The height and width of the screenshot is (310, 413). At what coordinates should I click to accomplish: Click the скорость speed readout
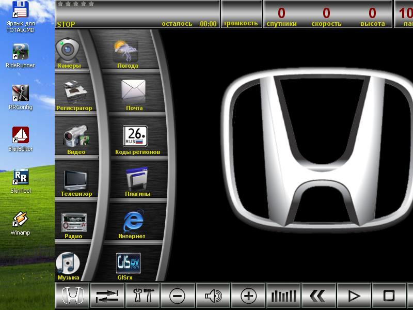click(x=326, y=17)
